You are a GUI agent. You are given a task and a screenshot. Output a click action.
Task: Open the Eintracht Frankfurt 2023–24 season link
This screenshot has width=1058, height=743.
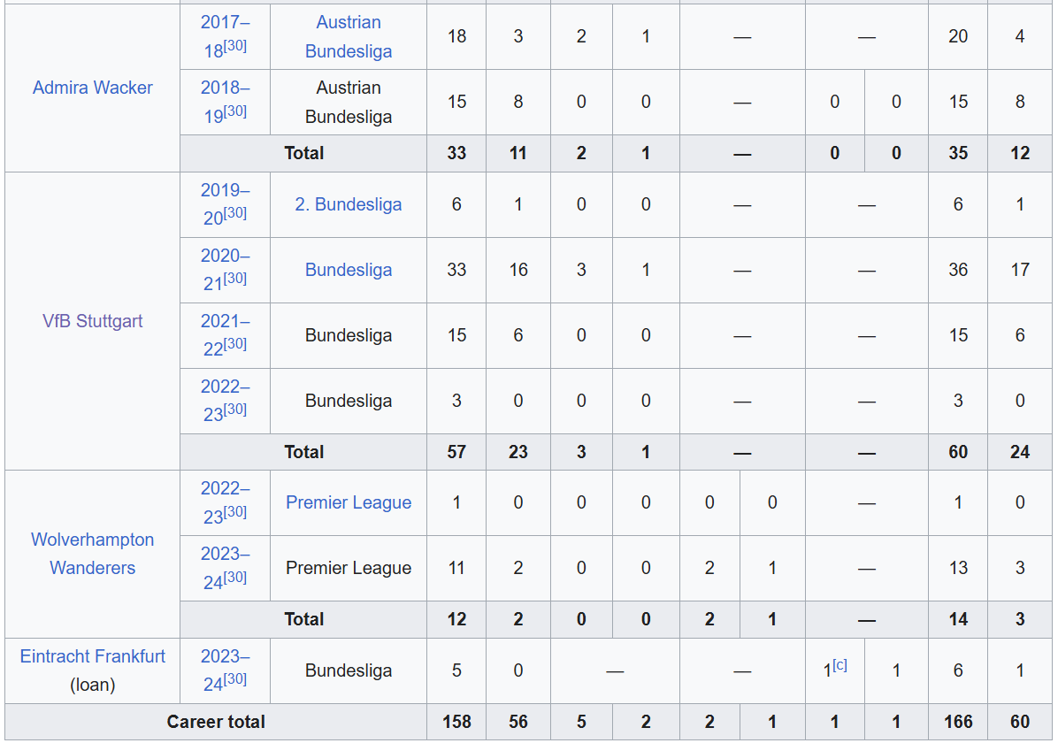click(226, 670)
